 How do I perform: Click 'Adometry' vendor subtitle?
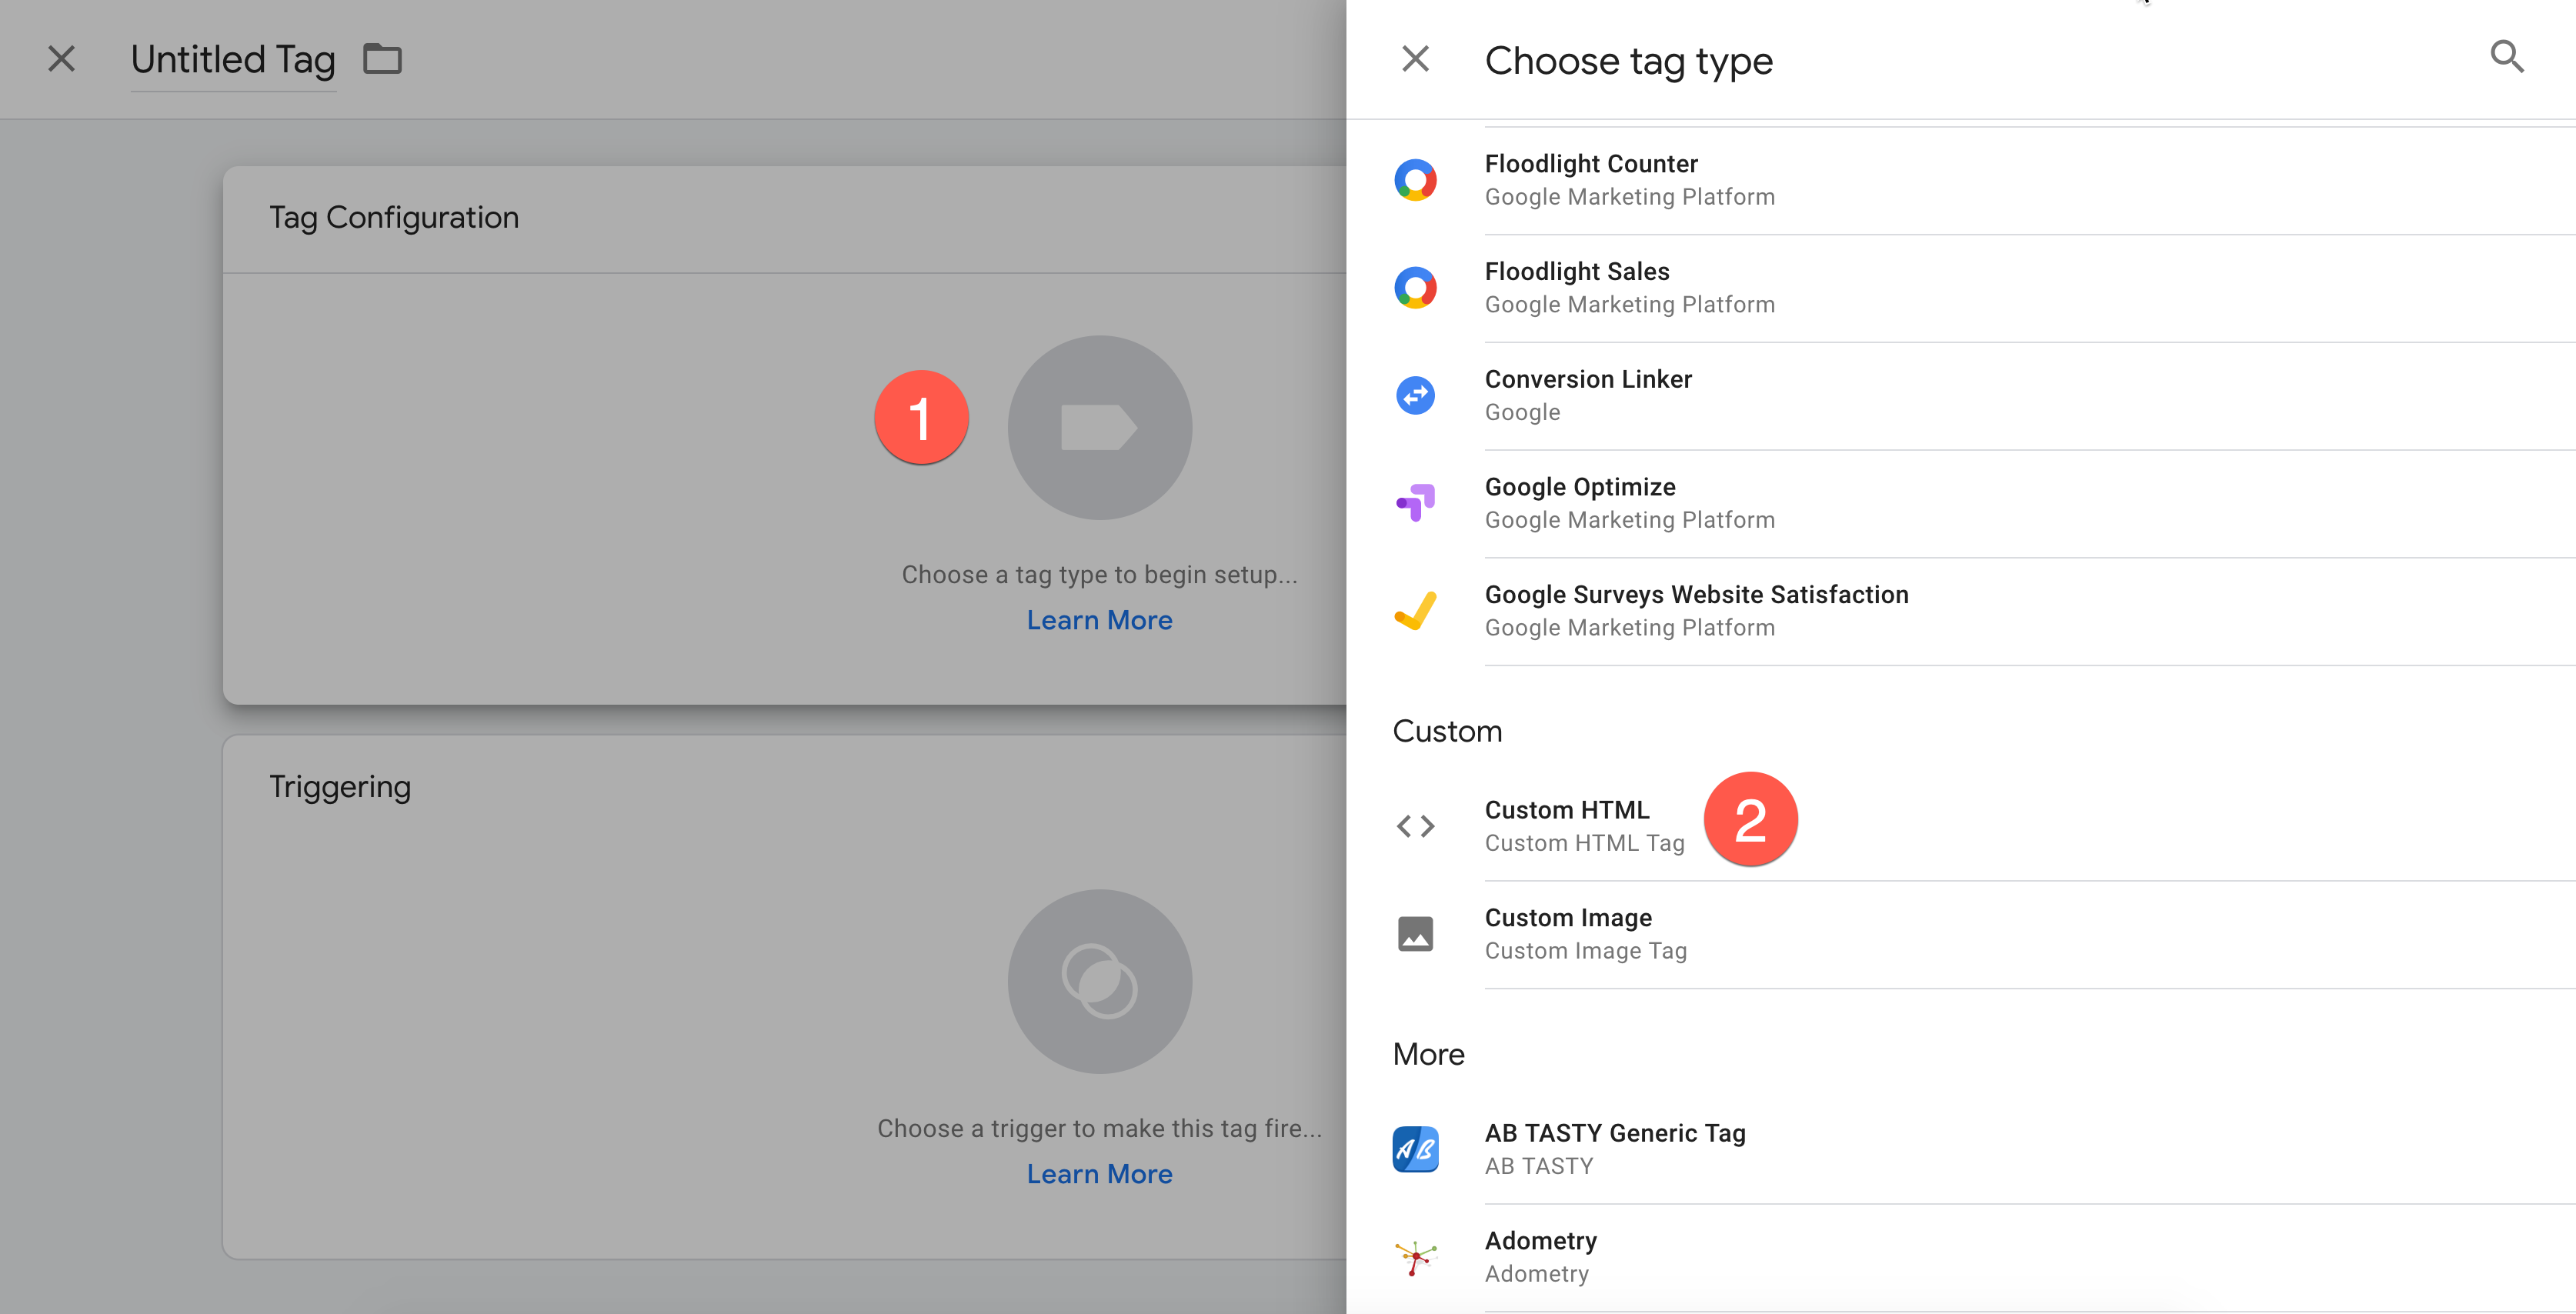[1537, 1274]
